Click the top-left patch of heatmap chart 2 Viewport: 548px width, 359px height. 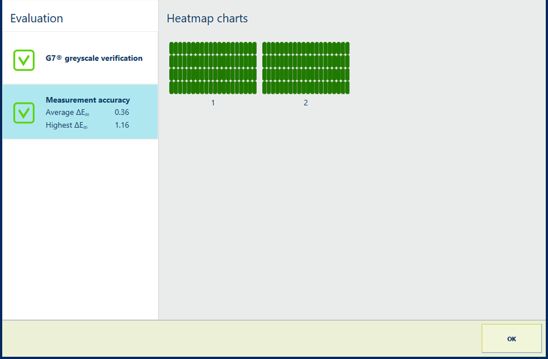coord(265,48)
